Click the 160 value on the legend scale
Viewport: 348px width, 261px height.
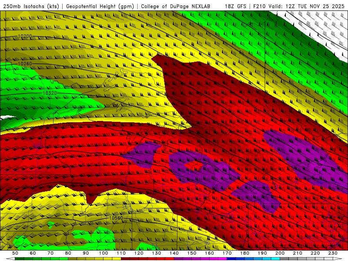click(209, 253)
